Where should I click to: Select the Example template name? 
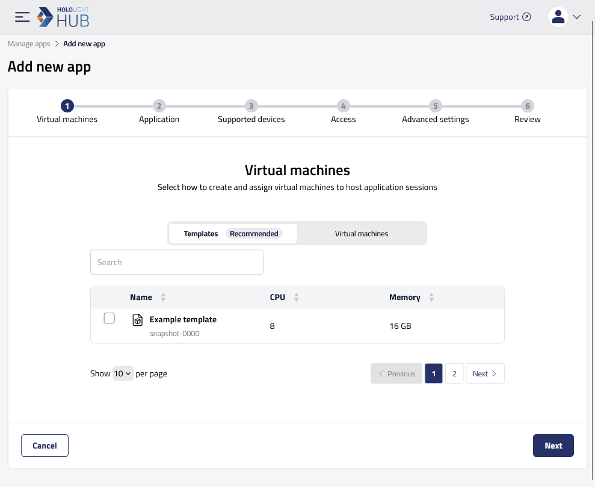[183, 319]
